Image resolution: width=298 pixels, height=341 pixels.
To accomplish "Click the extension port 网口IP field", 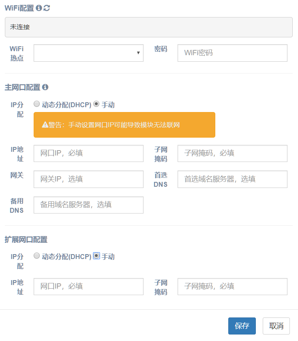I will click(88, 286).
